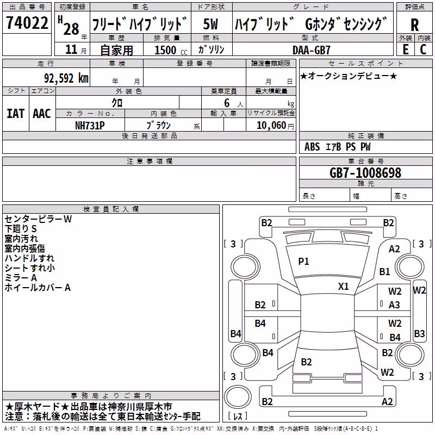Image resolution: width=435 pixels, height=435 pixels.
Task: Select recycle deposit 10,060 yen
Action: point(275,126)
